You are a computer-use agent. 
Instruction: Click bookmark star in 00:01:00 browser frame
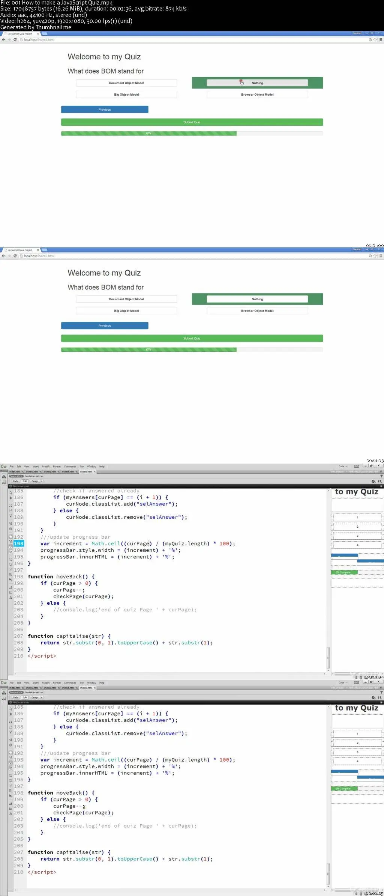pos(375,40)
